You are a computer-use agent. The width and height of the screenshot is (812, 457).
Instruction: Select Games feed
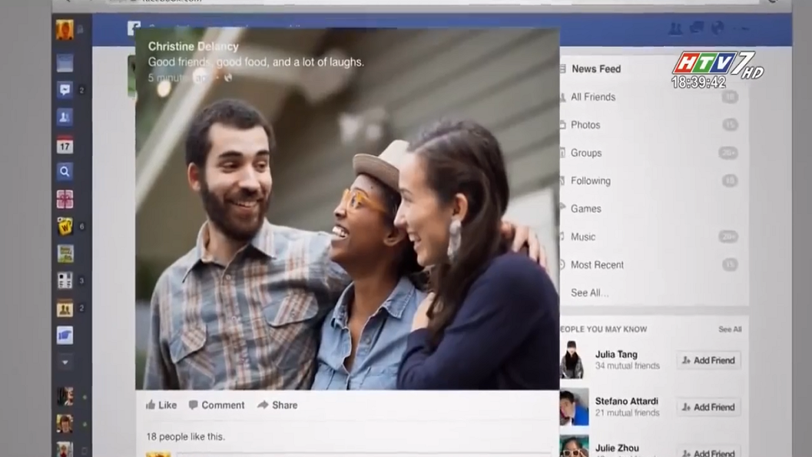click(586, 209)
